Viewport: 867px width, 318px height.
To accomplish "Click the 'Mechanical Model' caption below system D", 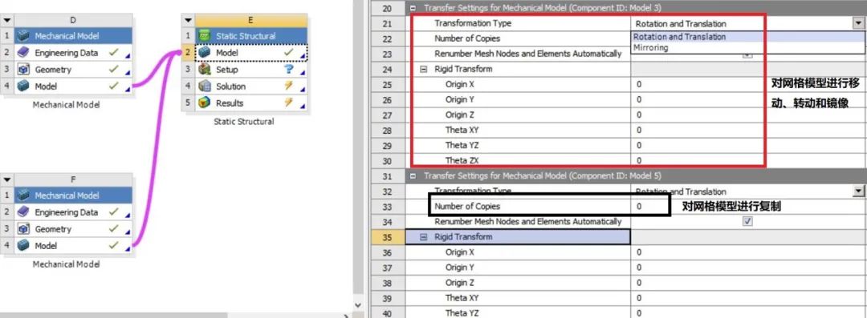I will pos(67,104).
